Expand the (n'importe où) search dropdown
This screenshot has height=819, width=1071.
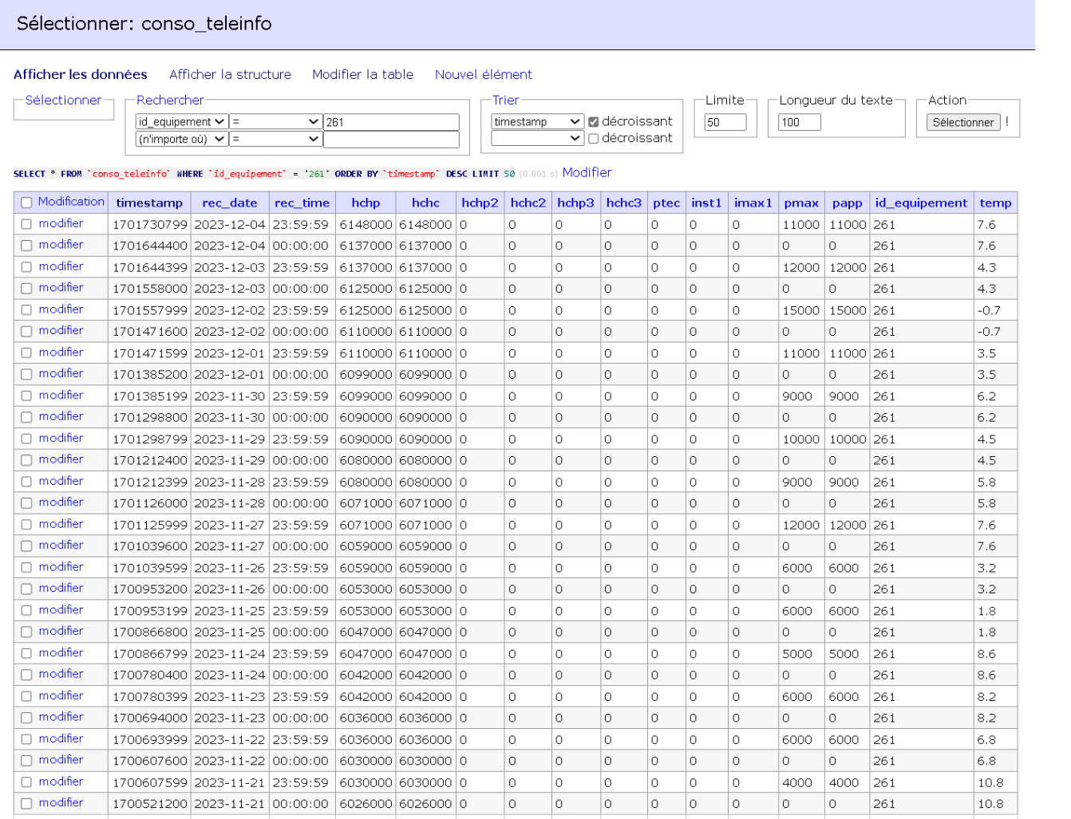181,139
